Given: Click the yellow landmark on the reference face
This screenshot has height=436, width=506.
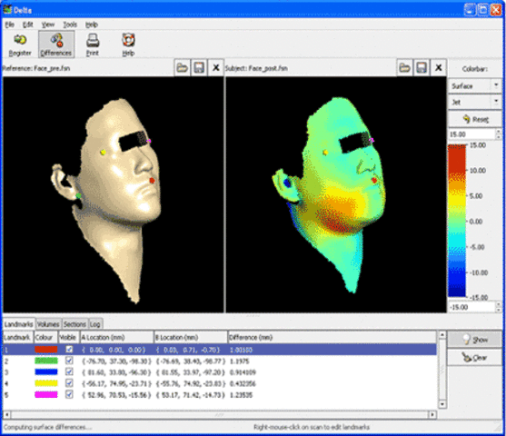Looking at the screenshot, I should pyautogui.click(x=104, y=152).
